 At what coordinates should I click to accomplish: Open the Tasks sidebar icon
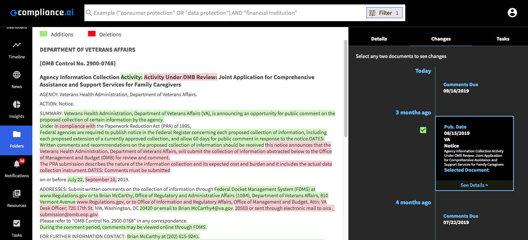point(17,223)
